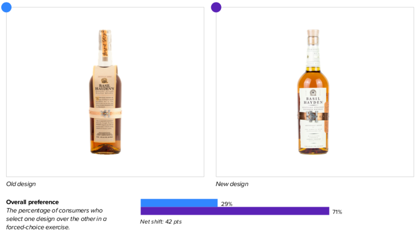417x236 pixels.
Task: Click the blue circle marker on old design
Action: click(x=6, y=7)
